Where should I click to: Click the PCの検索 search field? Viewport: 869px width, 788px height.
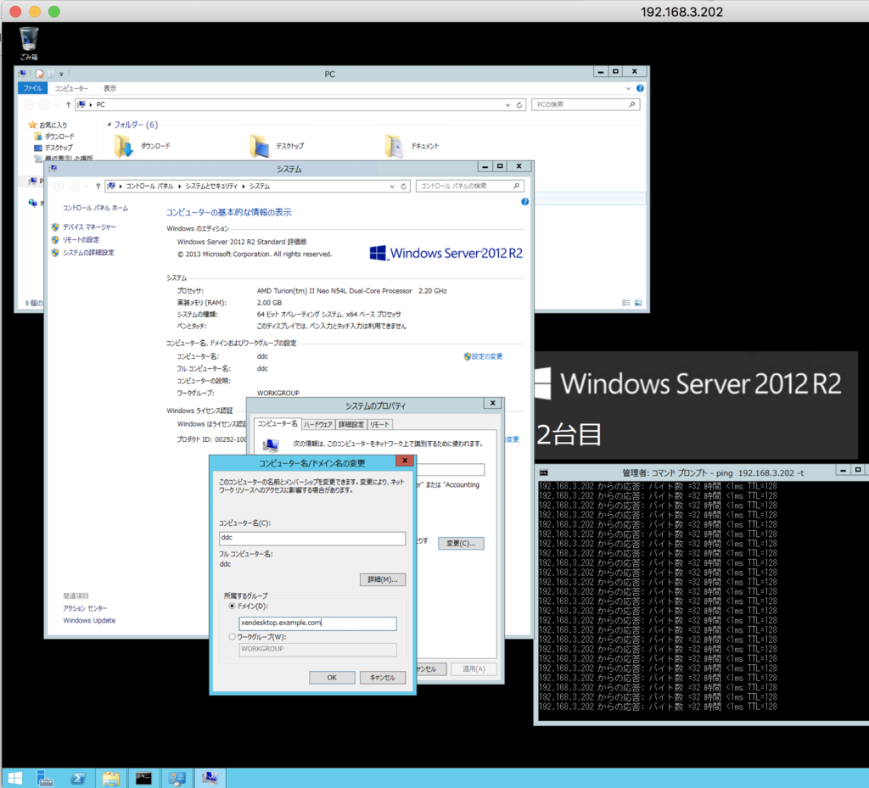click(x=586, y=104)
